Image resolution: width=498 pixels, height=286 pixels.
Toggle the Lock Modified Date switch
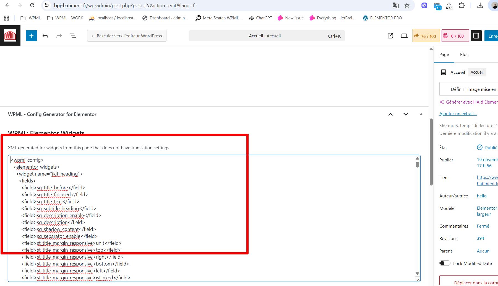[445, 263]
